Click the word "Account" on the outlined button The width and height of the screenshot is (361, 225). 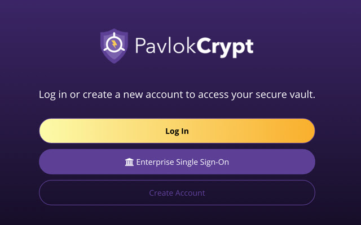[190, 193]
